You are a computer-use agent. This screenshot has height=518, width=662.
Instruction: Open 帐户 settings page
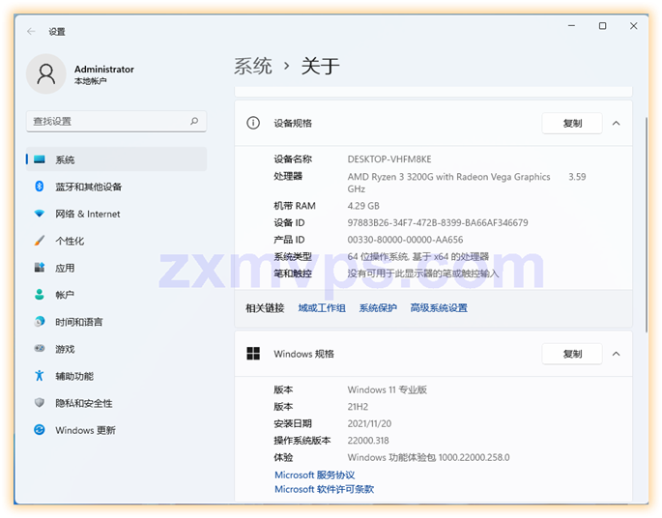point(117,295)
